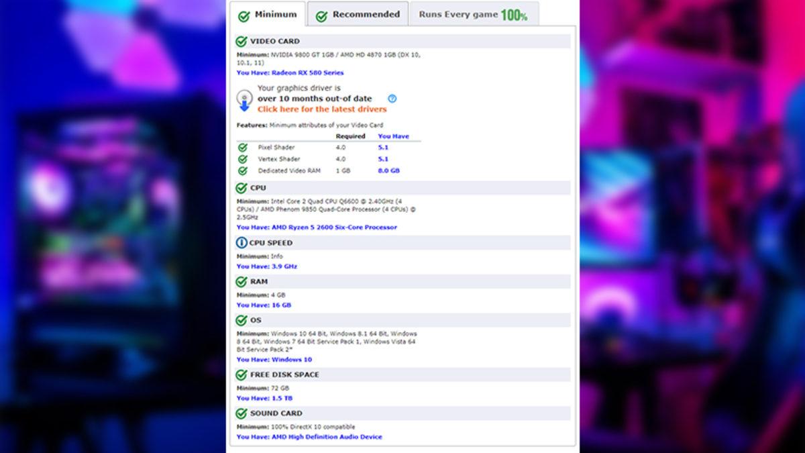This screenshot has width=805, height=453.
Task: Click the VIDEO CARD green checkmark icon
Action: (x=241, y=42)
